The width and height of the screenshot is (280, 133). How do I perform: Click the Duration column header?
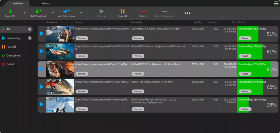(x=214, y=22)
